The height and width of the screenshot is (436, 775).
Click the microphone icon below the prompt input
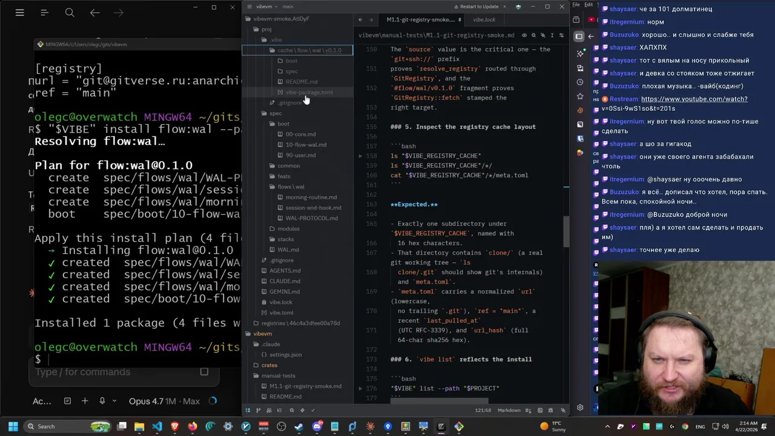pos(102,401)
